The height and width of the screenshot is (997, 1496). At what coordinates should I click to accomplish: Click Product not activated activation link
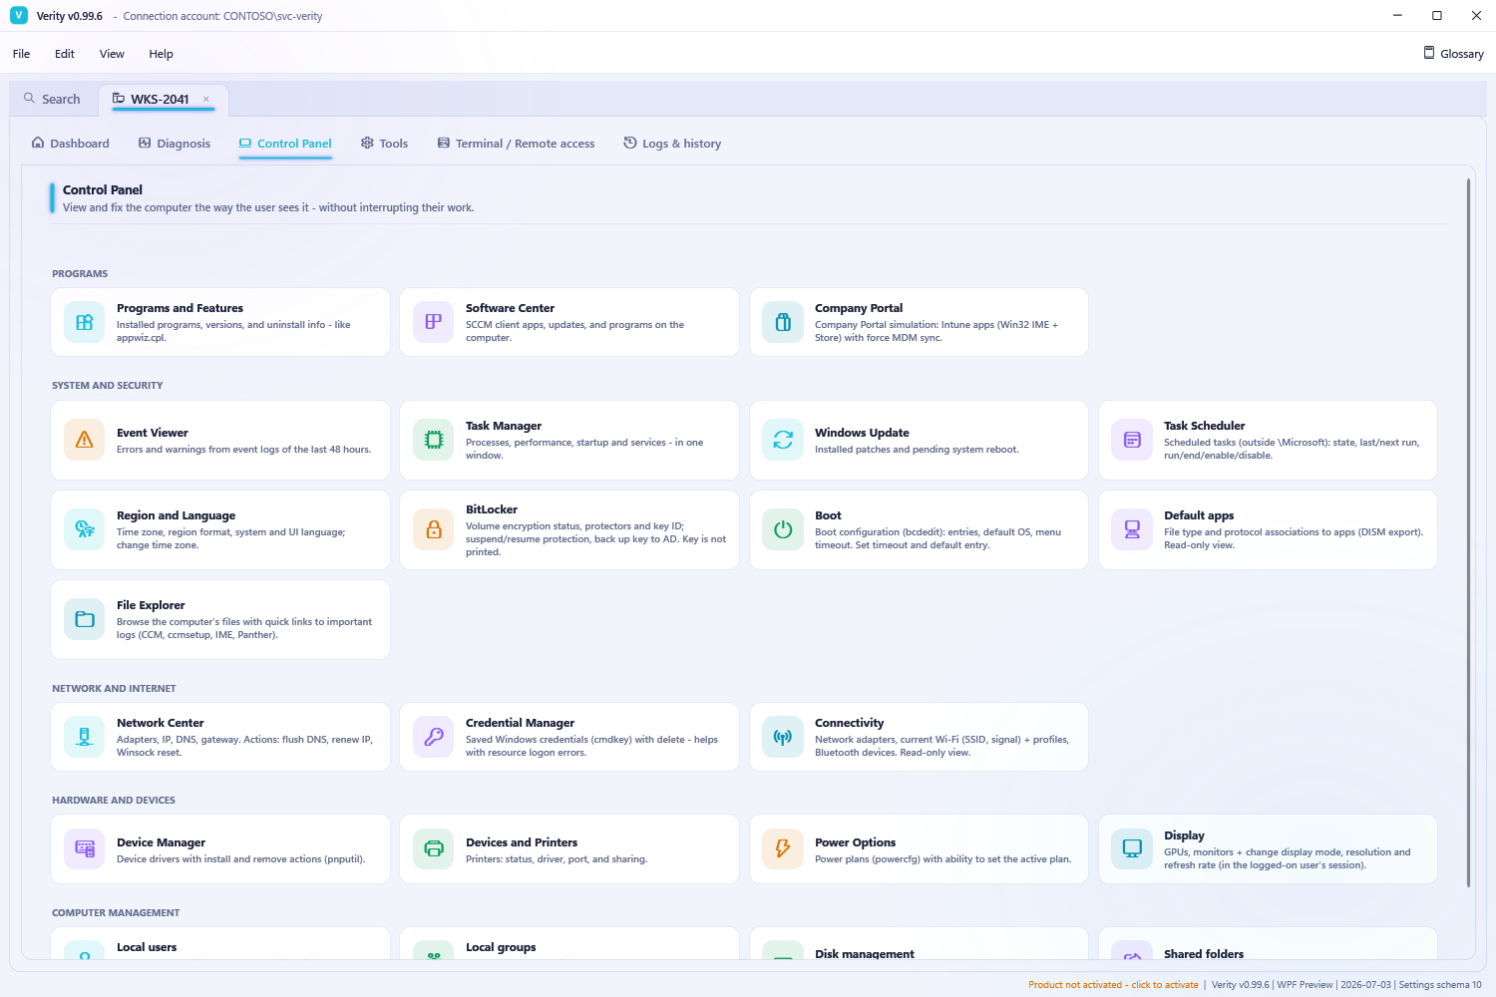[x=1113, y=985]
